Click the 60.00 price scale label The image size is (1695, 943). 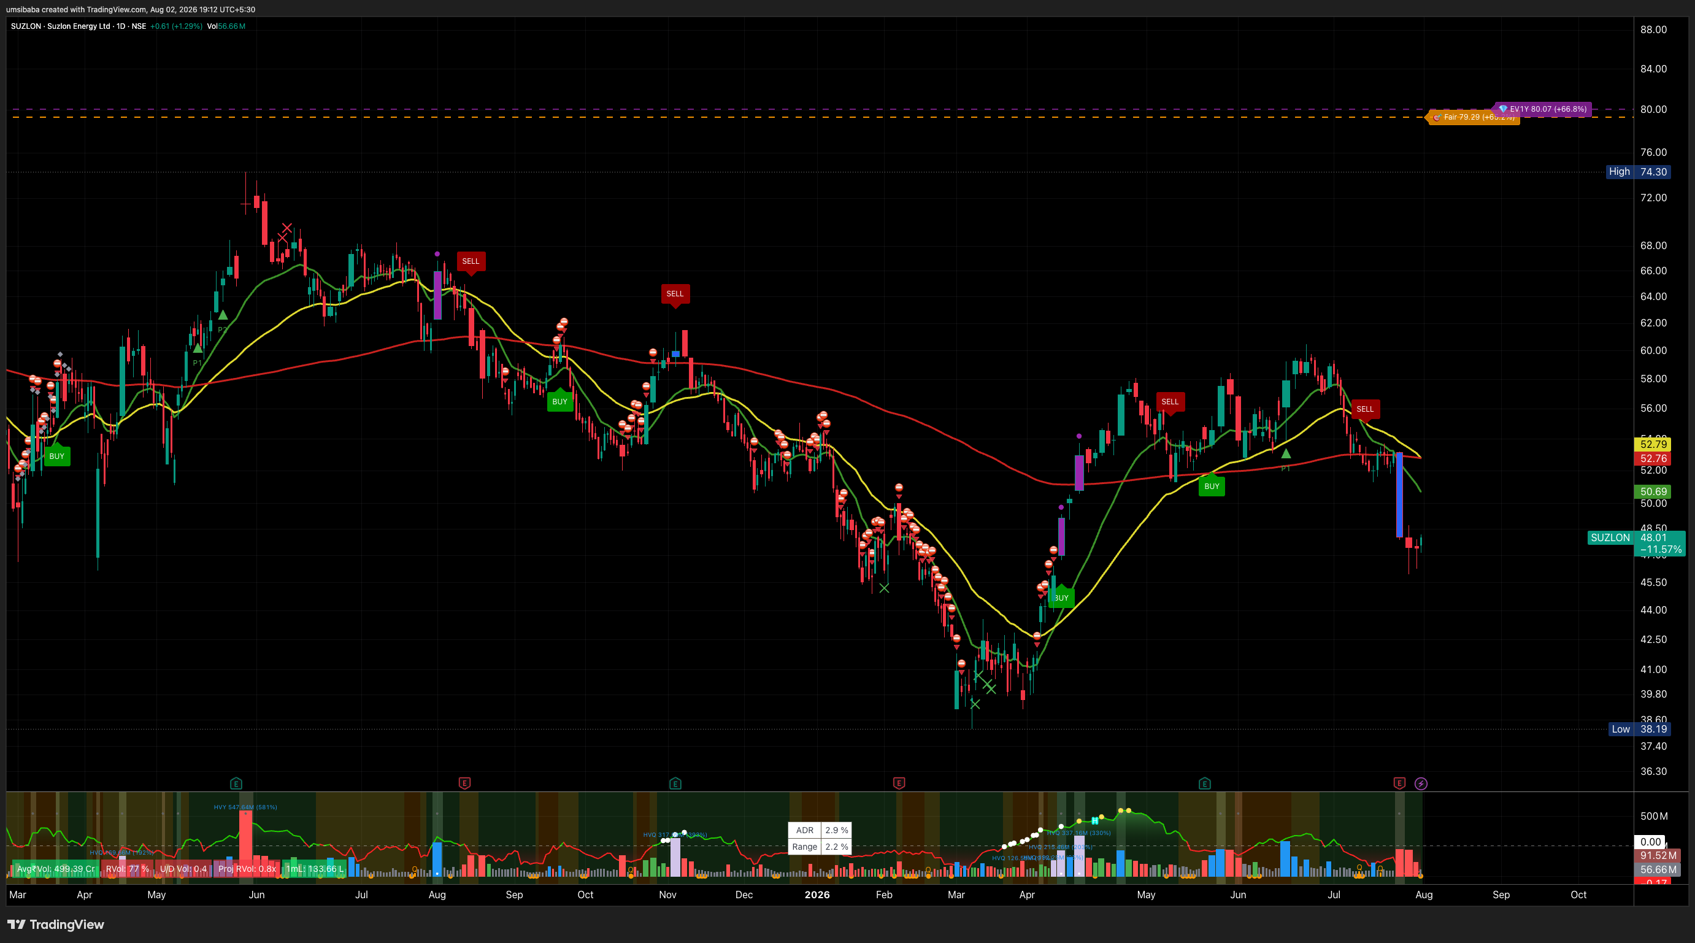(x=1653, y=350)
